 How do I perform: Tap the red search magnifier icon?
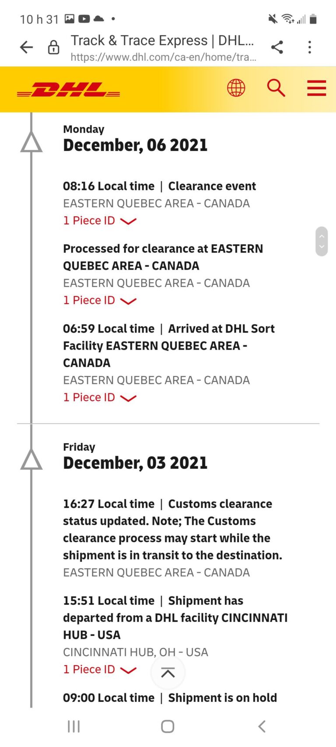coord(276,88)
